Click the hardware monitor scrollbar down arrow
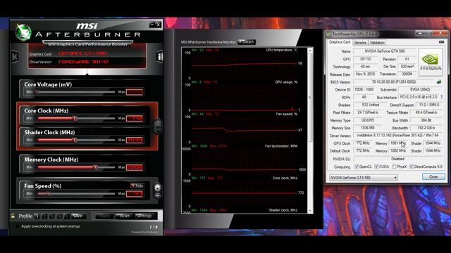Viewport: 451px width, 253px height. pos(310,211)
